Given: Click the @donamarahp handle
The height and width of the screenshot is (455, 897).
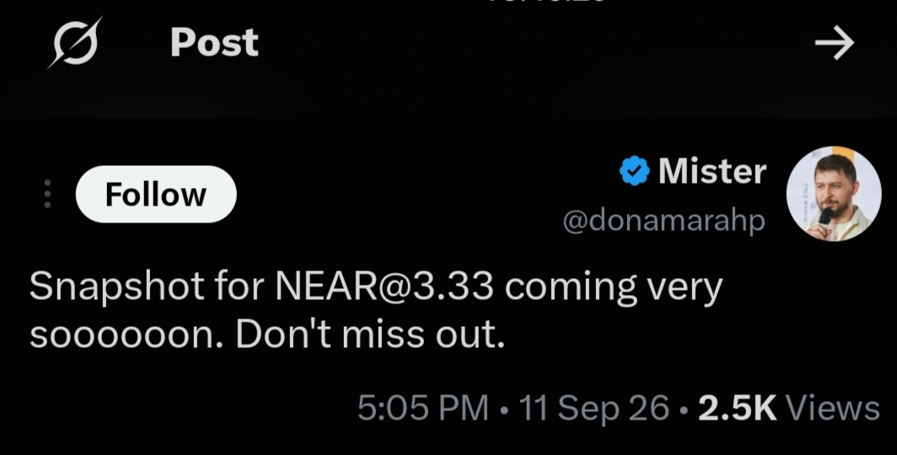Looking at the screenshot, I should [x=664, y=221].
